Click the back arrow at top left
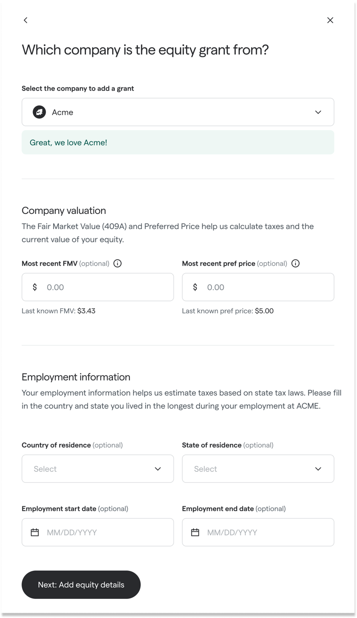Image resolution: width=357 pixels, height=618 pixels. [25, 20]
